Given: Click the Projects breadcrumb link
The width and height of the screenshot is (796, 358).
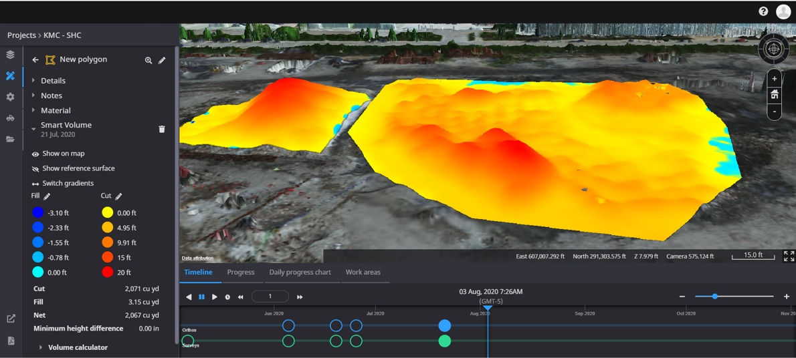Looking at the screenshot, I should click(21, 35).
